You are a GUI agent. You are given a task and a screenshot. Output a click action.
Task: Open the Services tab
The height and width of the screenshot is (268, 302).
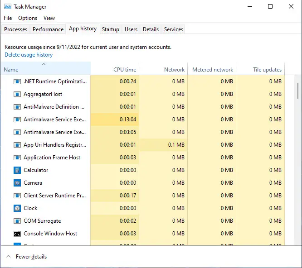click(x=174, y=29)
